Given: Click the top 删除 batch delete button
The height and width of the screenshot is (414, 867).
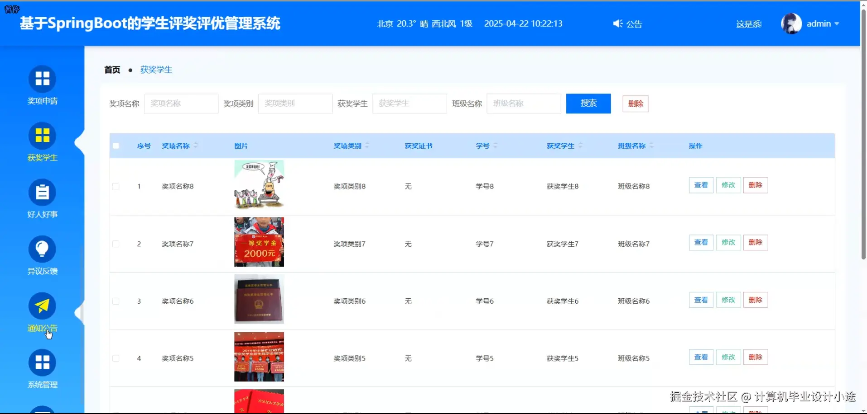Looking at the screenshot, I should (x=636, y=103).
